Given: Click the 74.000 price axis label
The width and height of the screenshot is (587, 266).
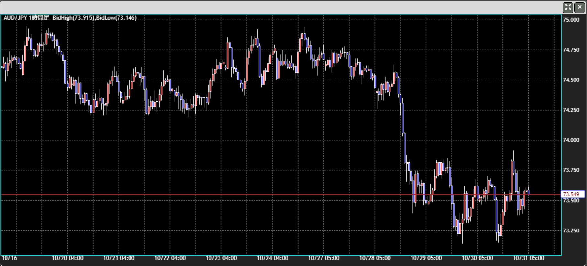Looking at the screenshot, I should click(571, 140).
